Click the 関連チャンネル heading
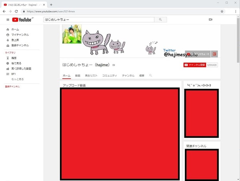Viewport: 240px width, 181px height. [196, 146]
